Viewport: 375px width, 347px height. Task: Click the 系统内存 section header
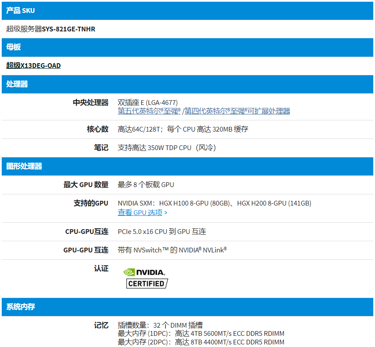(x=188, y=307)
